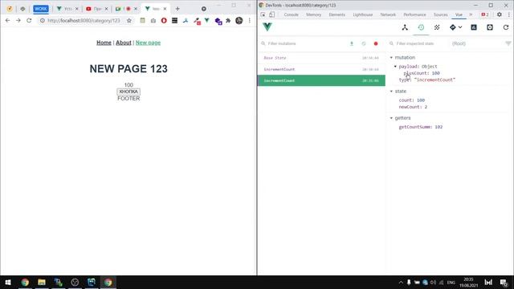Bookmark this page star icon

pyautogui.click(x=129, y=21)
